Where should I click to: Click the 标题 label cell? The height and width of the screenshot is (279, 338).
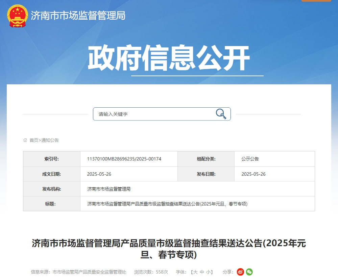point(52,204)
